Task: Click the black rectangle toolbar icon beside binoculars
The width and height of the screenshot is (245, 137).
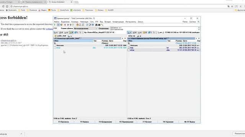Action: [99, 25]
